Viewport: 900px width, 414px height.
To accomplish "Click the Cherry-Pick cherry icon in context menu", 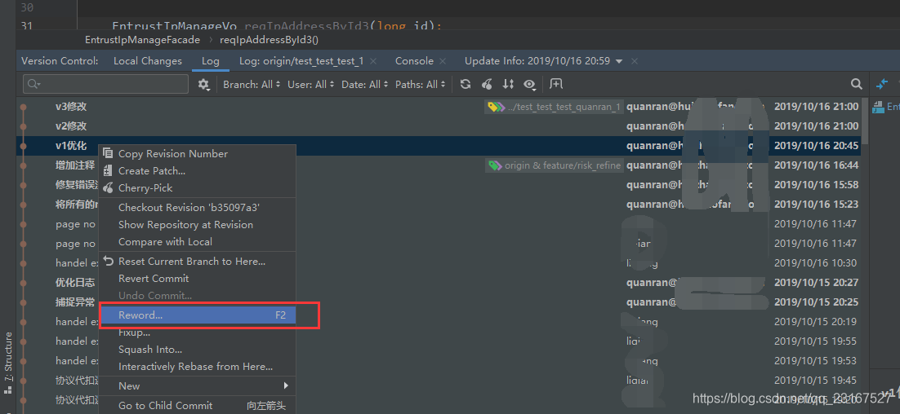I will point(107,187).
